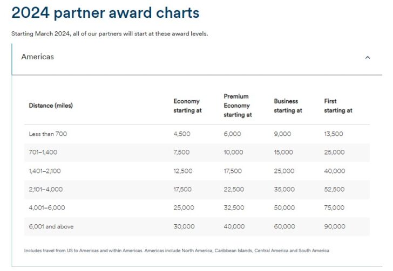Collapse the Americas section using the chevron
The image size is (393, 271).
[x=368, y=58]
